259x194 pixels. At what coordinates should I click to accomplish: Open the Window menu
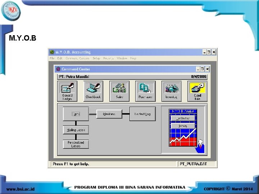pyautogui.click(x=122, y=58)
